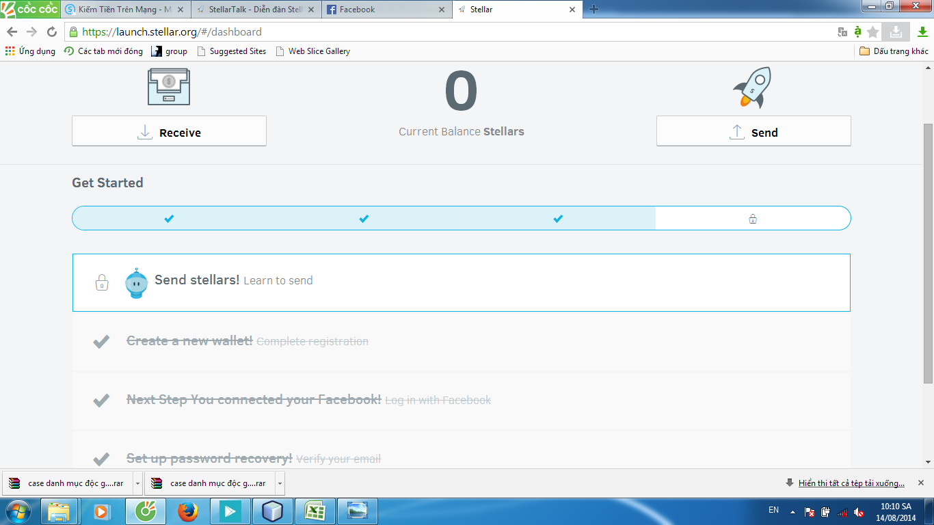Screen dimensions: 934x525
Task: Show hidden system tray icons
Action: pyautogui.click(x=792, y=511)
